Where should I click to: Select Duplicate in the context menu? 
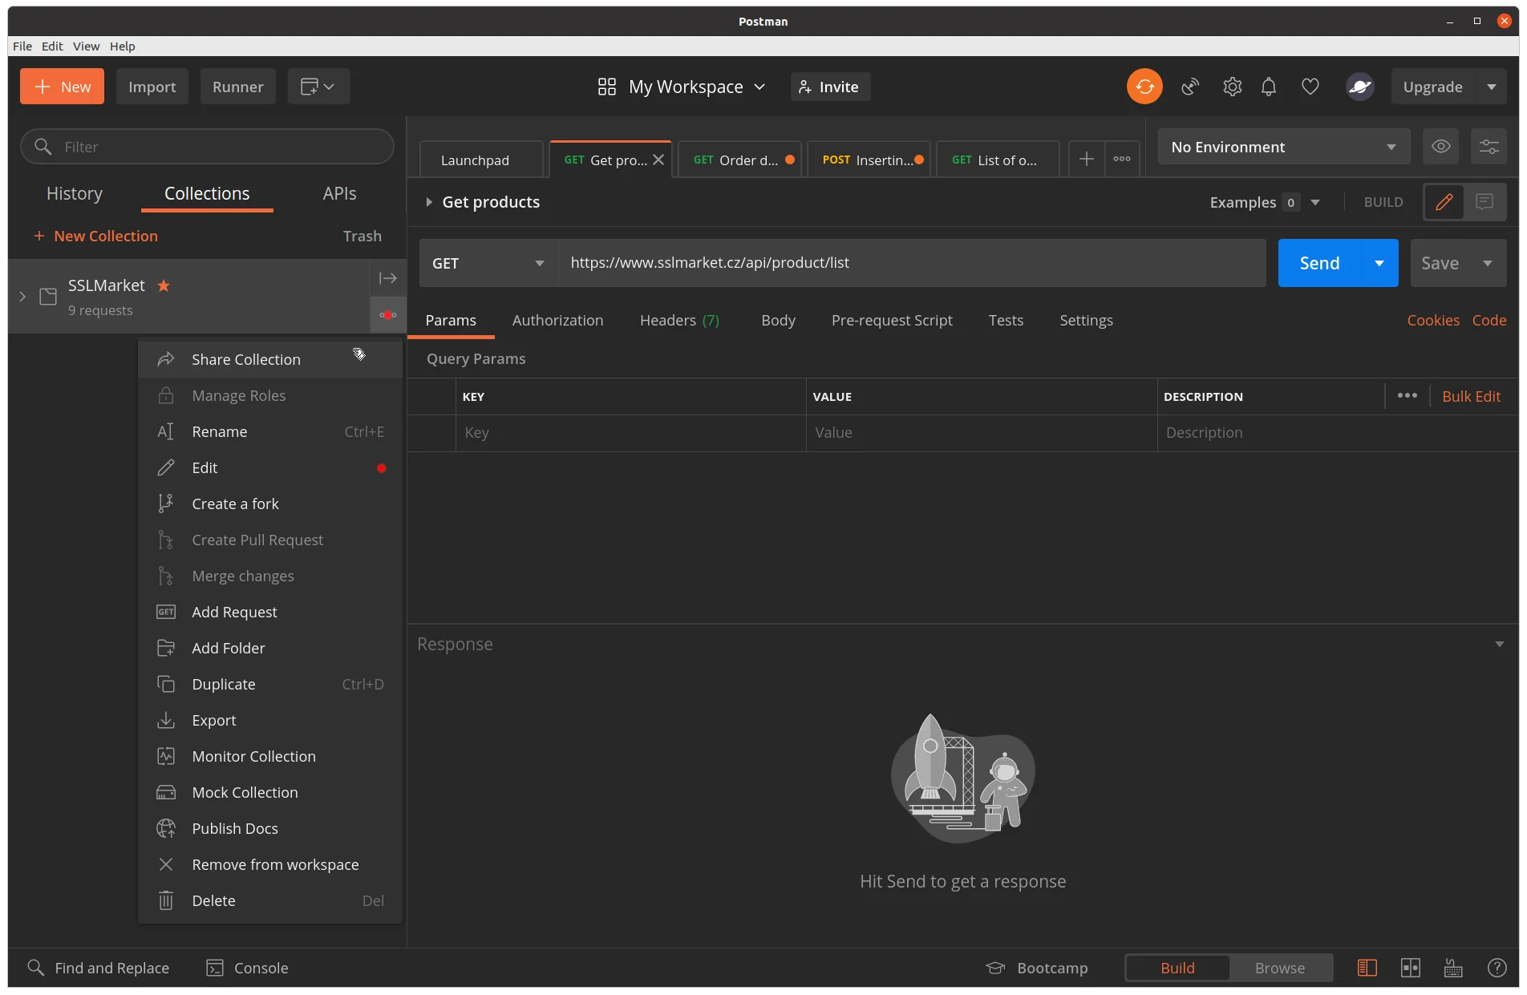pos(270,684)
